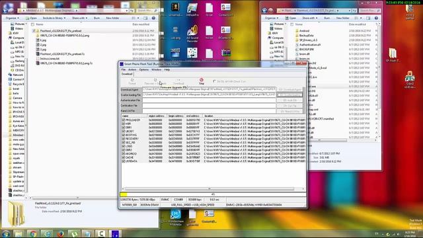Toggle the DA DL All With Check Sum checkbox
The image size is (423, 238).
pos(214,81)
